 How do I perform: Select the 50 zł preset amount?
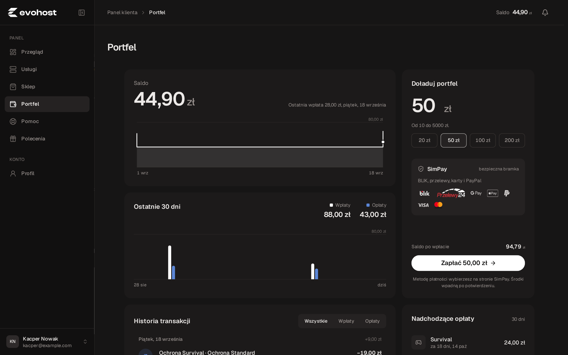click(x=454, y=140)
